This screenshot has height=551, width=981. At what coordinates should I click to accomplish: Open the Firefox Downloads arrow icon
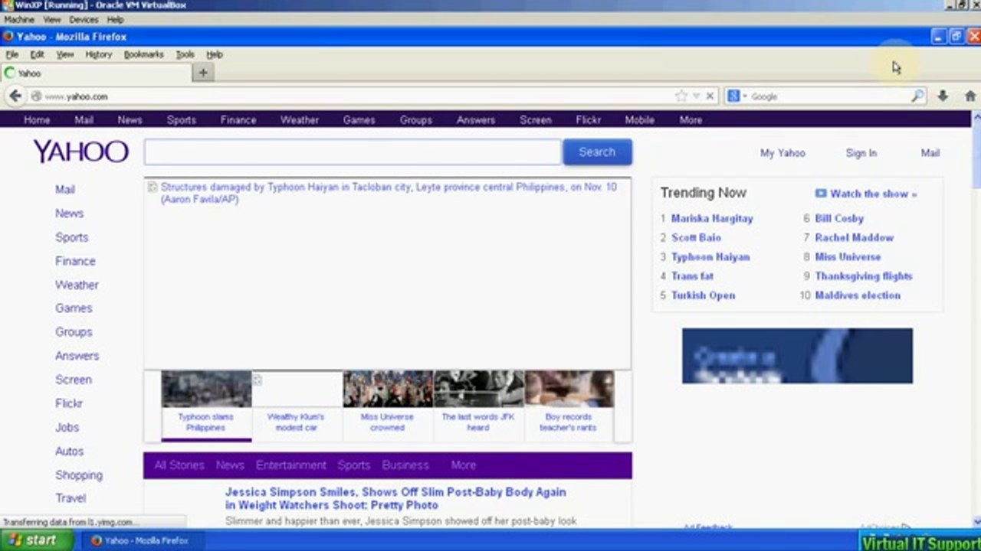click(x=943, y=96)
